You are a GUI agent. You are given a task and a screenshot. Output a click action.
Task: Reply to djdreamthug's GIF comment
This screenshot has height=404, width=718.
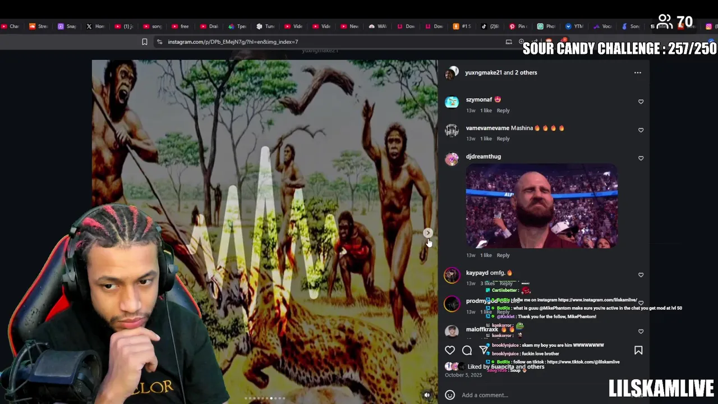pos(503,255)
